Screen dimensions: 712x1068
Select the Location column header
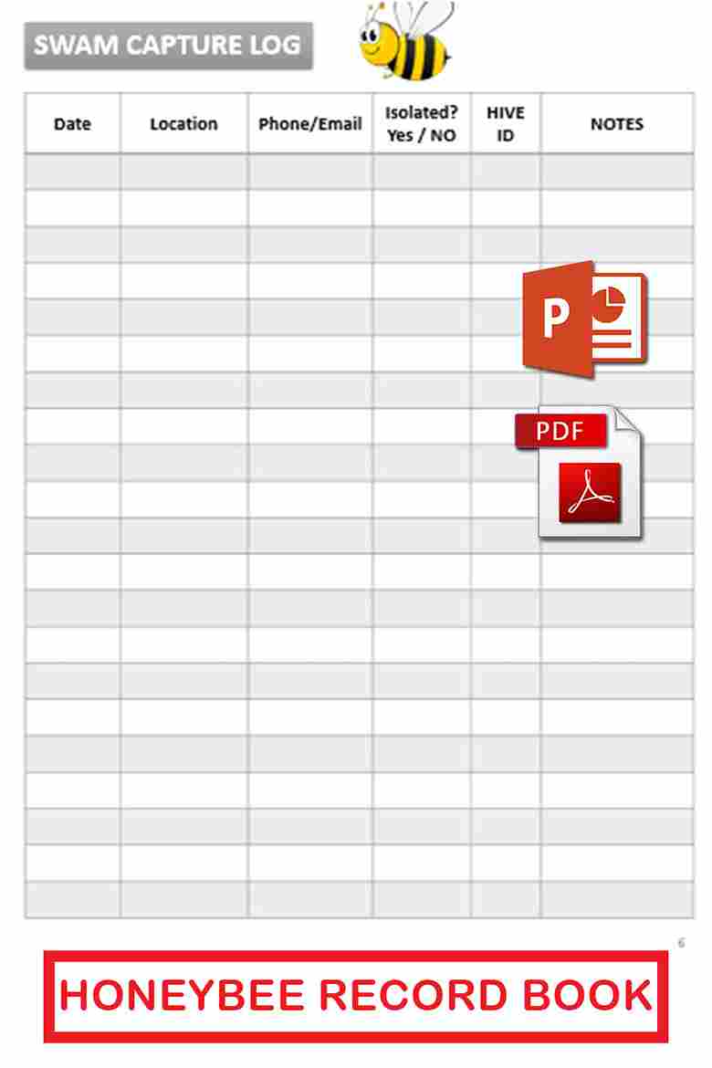183,124
